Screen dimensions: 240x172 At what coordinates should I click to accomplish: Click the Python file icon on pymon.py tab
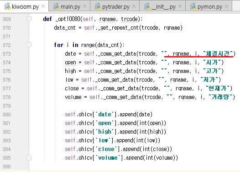[x=193, y=6]
